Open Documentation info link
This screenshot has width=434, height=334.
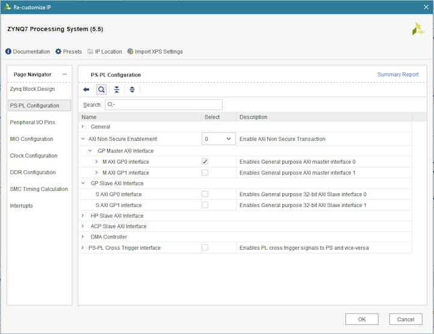(x=28, y=52)
